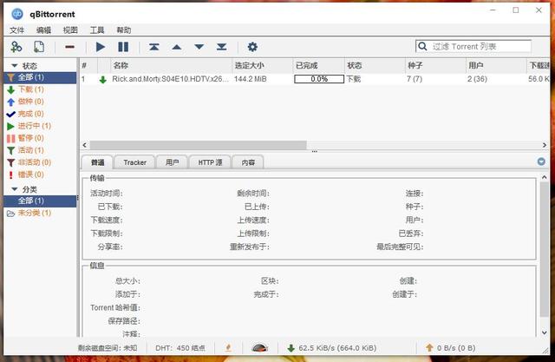Click the red delete torrent icon
The height and width of the screenshot is (362, 555).
pyautogui.click(x=69, y=47)
